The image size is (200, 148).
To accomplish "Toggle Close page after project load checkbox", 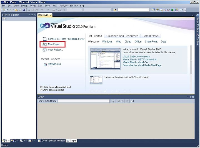I will (41, 87).
